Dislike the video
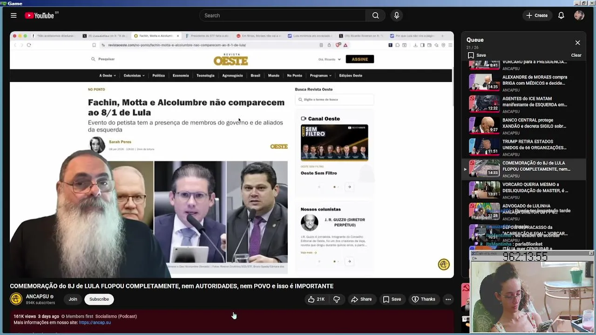Viewport: 596px width, 335px height. coord(337,299)
